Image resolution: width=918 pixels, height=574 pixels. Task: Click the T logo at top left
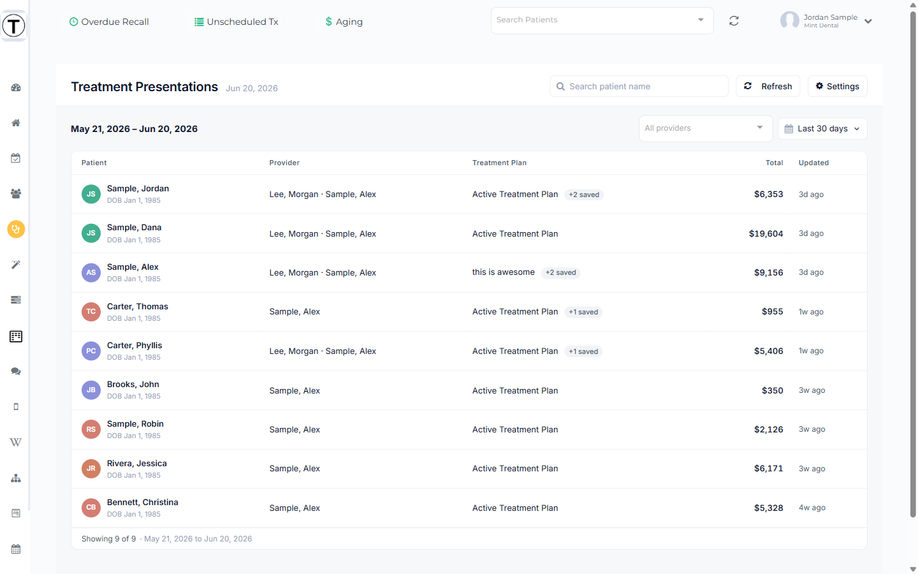coord(13,26)
